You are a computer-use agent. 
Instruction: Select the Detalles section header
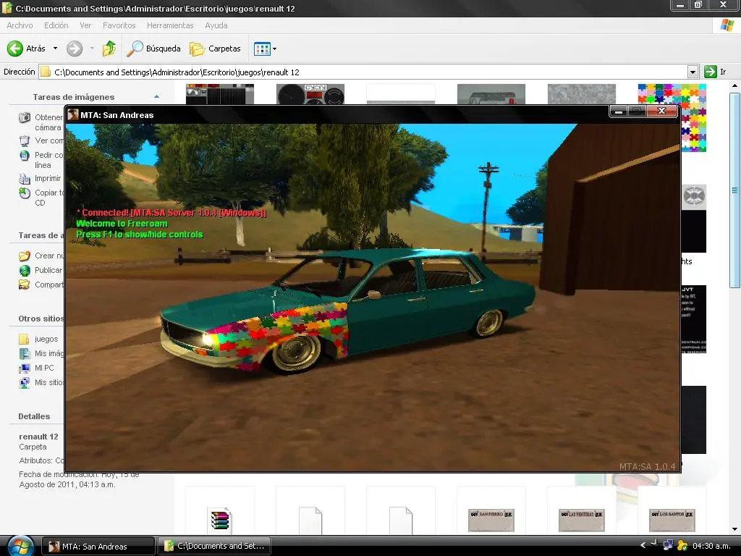[x=34, y=416]
